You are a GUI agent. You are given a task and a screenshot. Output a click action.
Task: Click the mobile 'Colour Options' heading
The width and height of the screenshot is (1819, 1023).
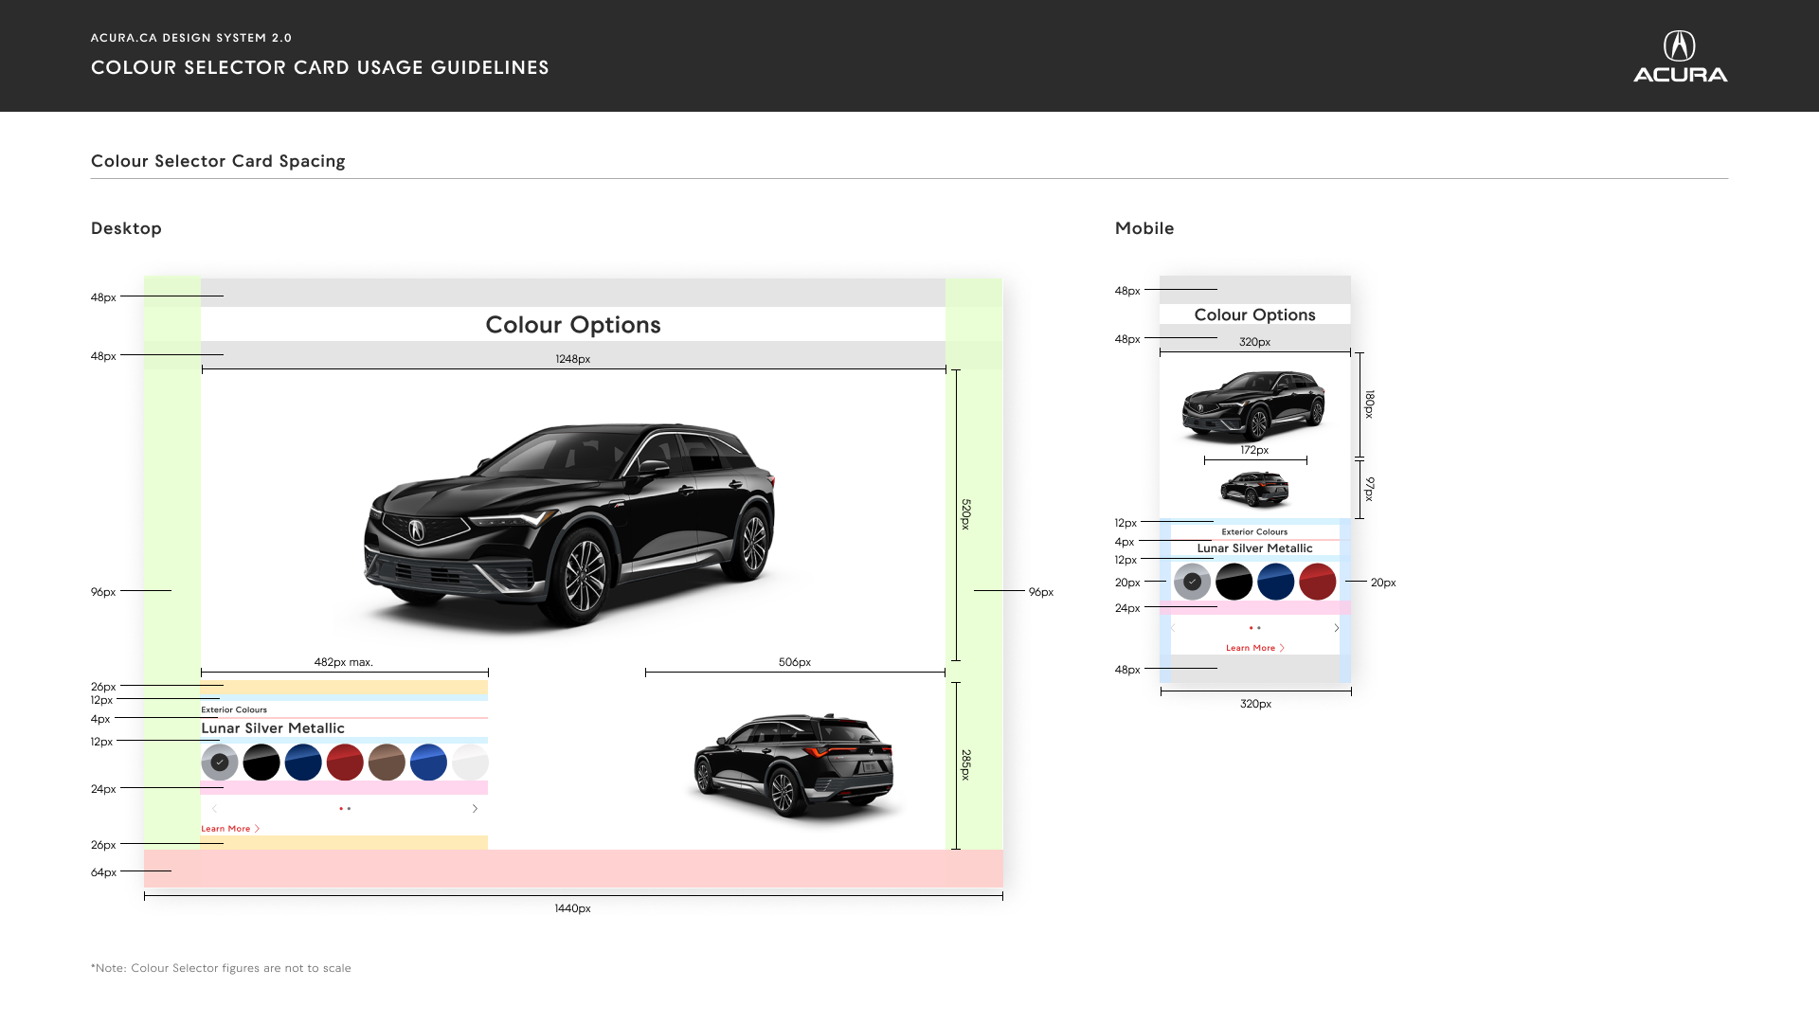pos(1255,314)
